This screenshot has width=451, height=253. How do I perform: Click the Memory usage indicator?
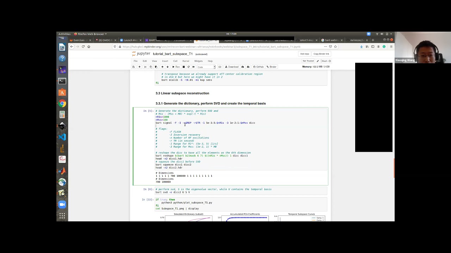point(316,67)
